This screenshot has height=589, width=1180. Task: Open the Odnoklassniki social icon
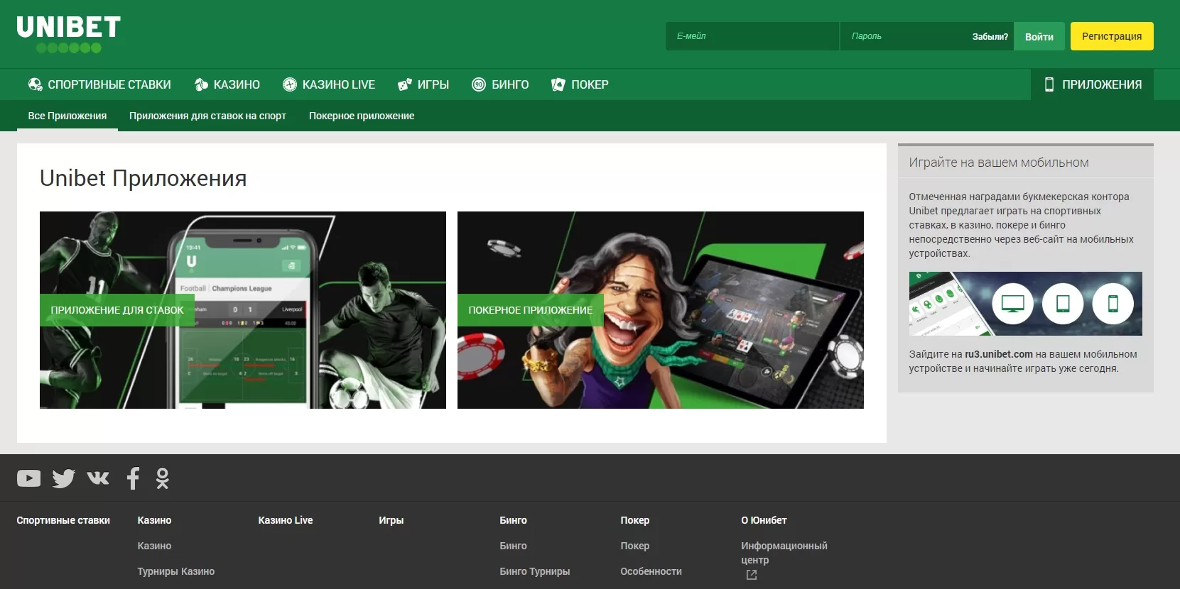pos(163,478)
